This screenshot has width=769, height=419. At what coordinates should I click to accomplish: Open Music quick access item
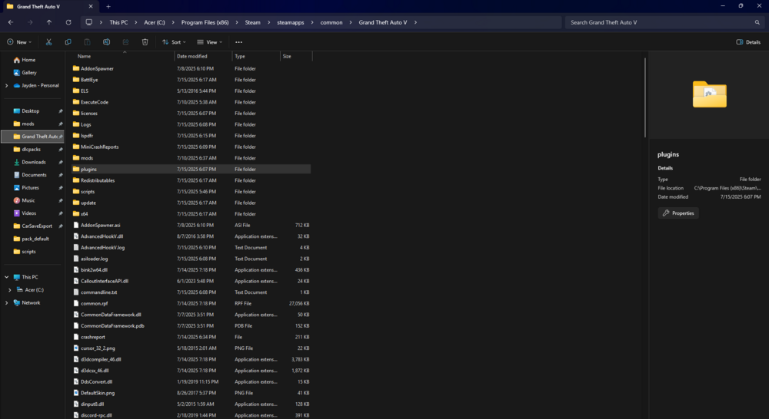[28, 200]
